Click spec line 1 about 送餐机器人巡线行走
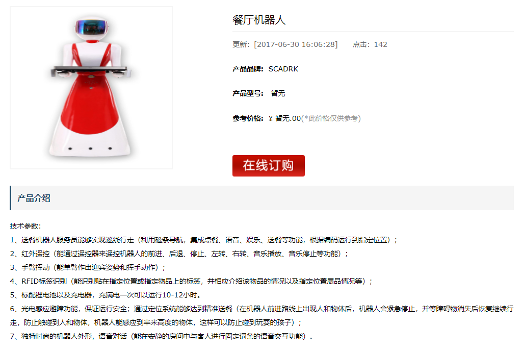Screen dimensions: 523x352 click(204, 240)
